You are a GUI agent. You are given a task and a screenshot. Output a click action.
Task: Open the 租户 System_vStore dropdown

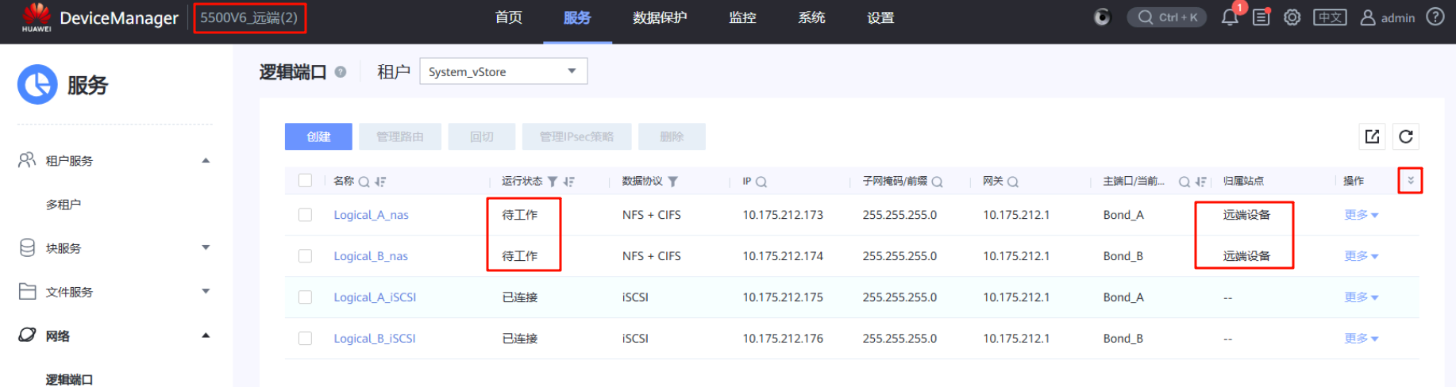point(503,71)
